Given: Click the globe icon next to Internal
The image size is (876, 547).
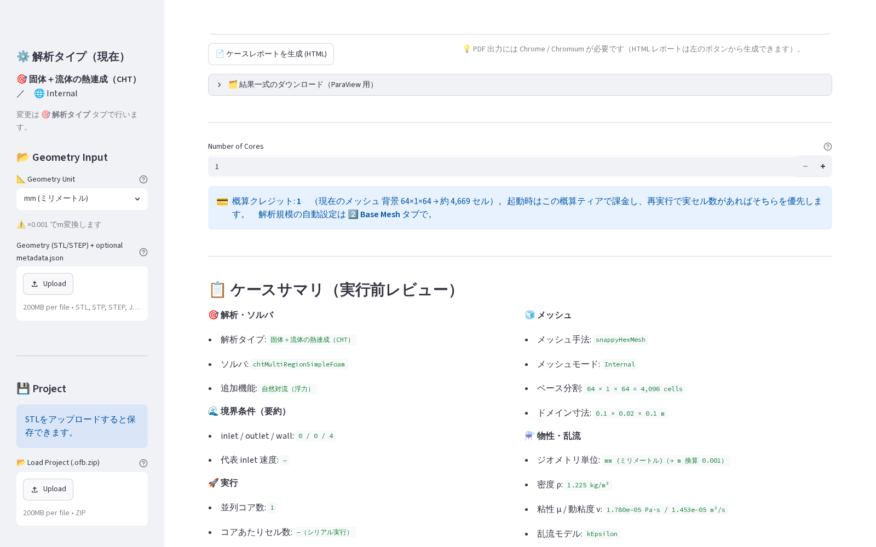Looking at the screenshot, I should tap(39, 94).
